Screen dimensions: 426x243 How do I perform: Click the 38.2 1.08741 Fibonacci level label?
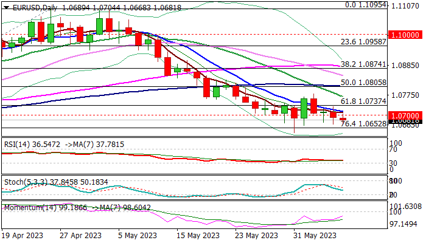362,64
